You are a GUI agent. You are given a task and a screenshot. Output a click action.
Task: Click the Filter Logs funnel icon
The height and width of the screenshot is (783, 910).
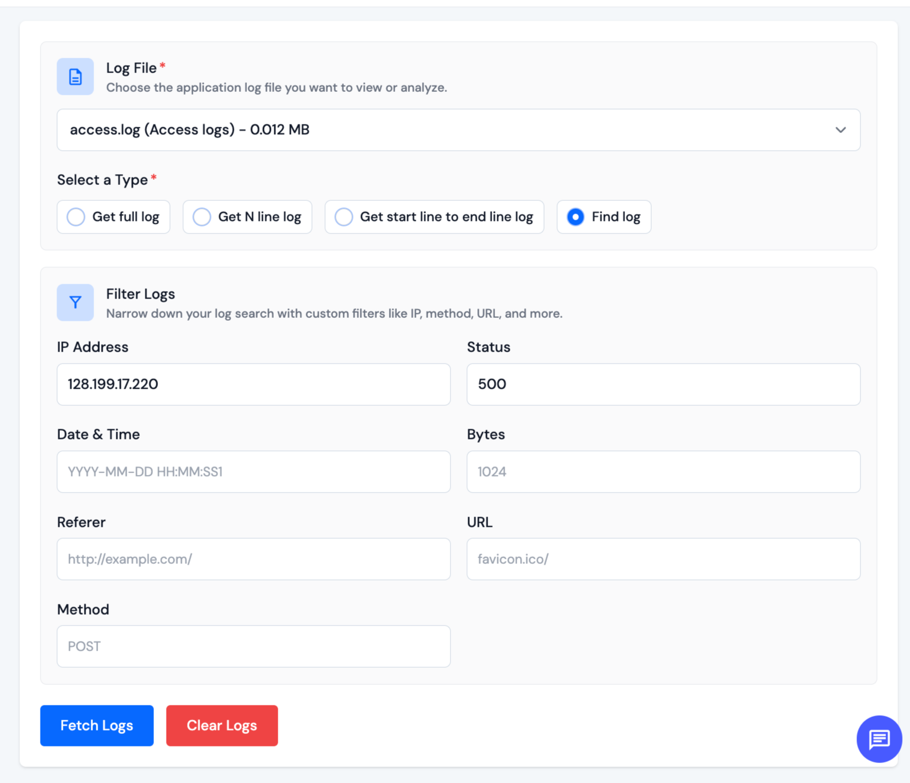click(75, 302)
